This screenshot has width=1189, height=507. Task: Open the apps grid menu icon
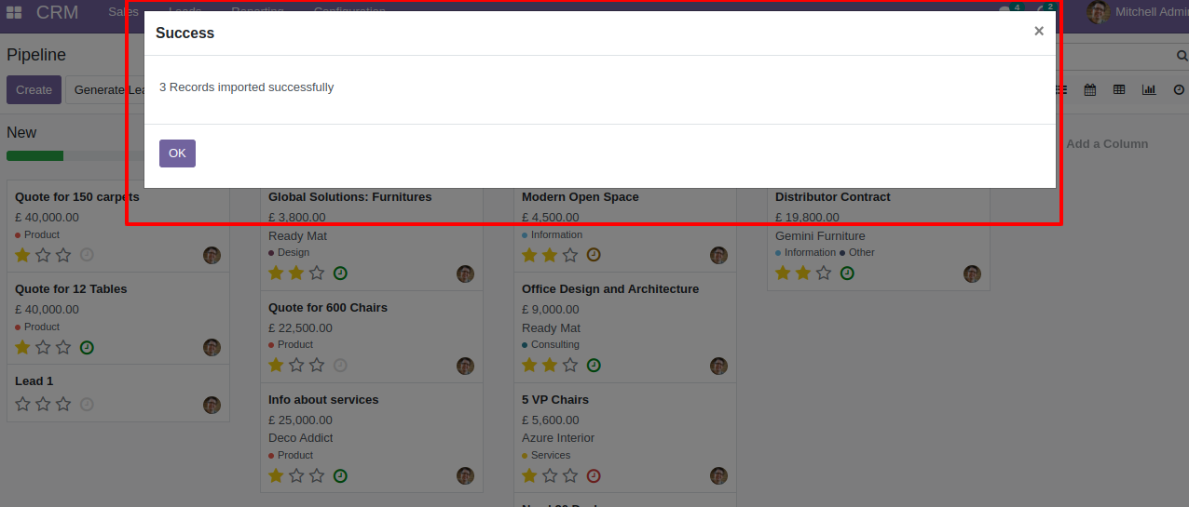(14, 13)
